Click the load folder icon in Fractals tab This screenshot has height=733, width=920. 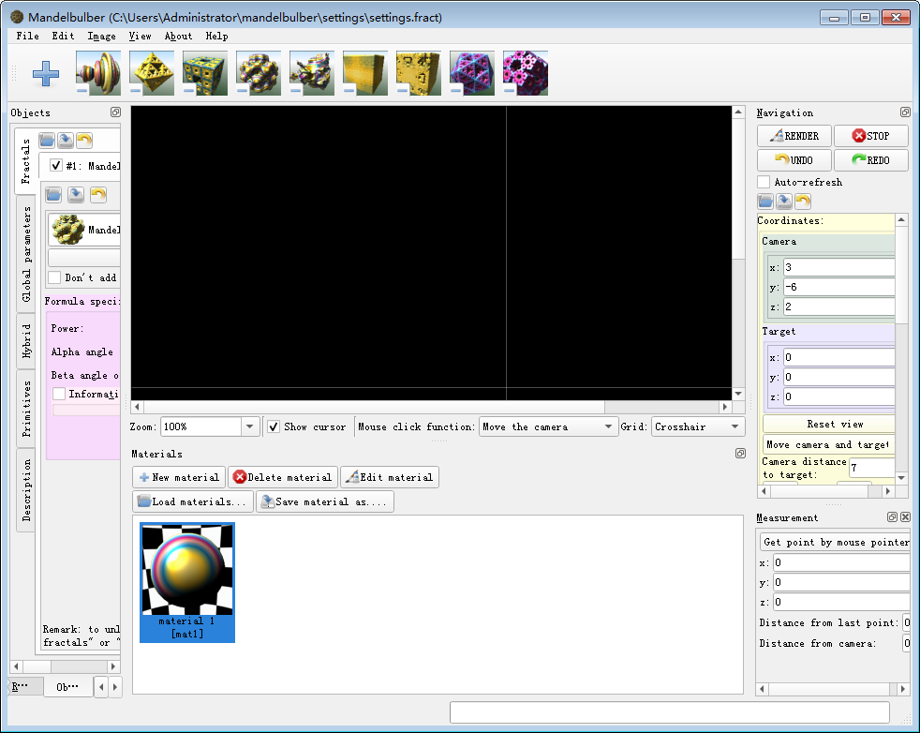coord(47,140)
